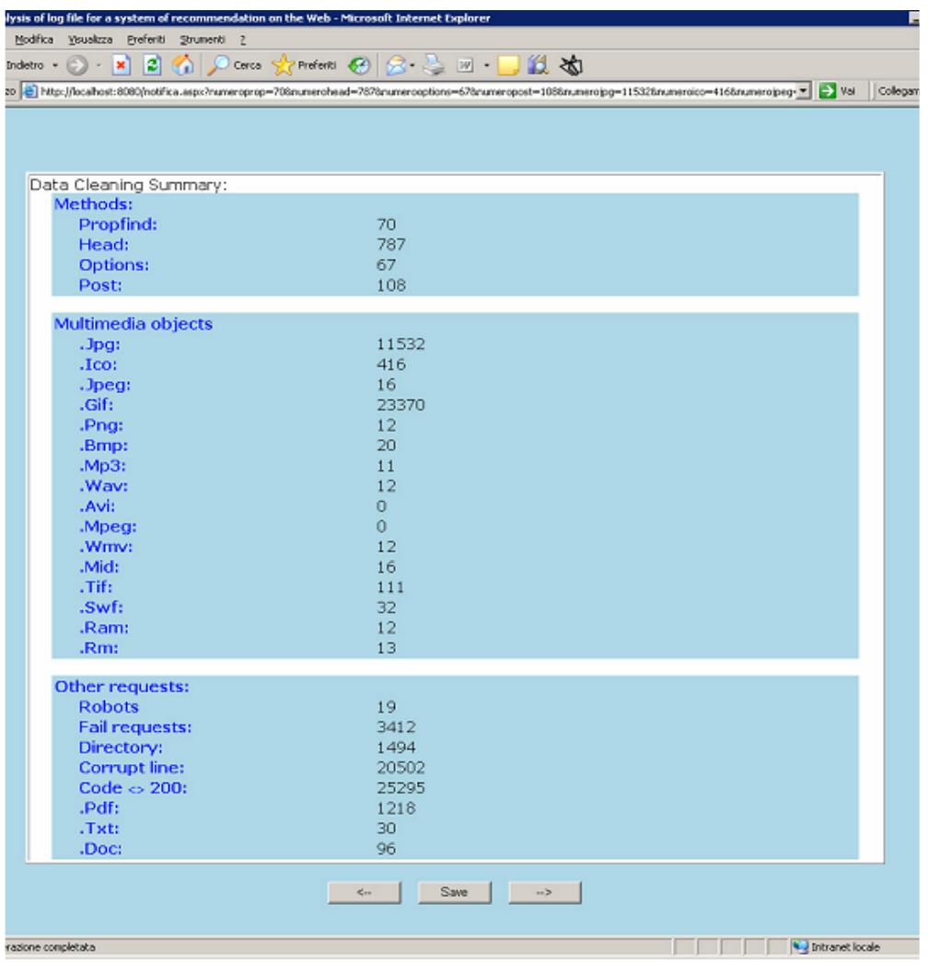
Task: Open the Preferiti menu
Action: point(146,40)
